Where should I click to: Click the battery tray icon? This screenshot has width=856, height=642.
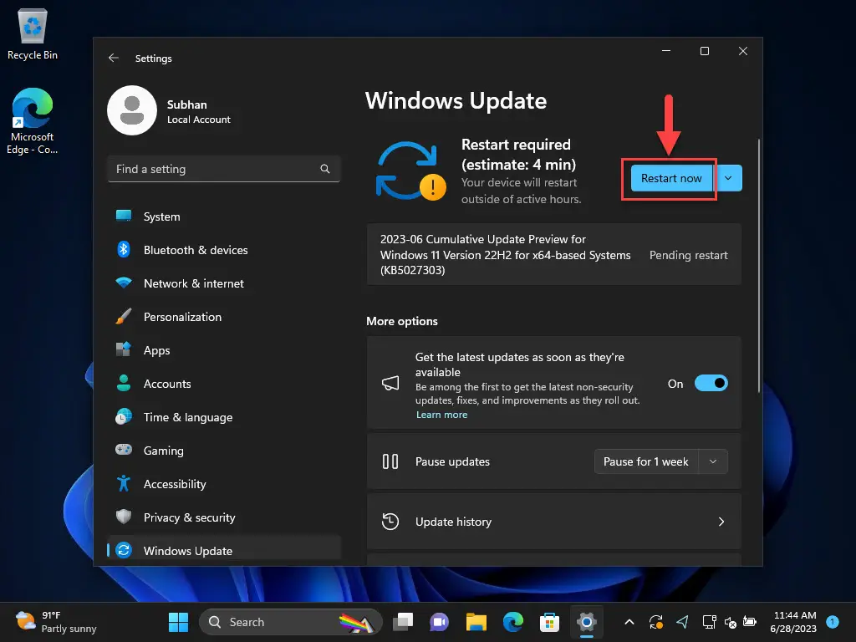pos(750,622)
